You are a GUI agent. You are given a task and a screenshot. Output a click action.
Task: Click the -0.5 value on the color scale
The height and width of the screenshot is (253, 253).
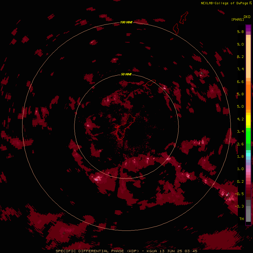tap(239, 194)
